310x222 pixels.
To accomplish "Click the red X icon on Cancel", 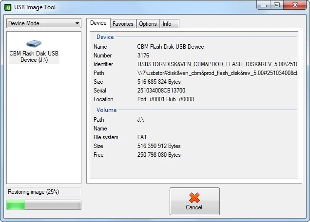I will click(x=194, y=198).
